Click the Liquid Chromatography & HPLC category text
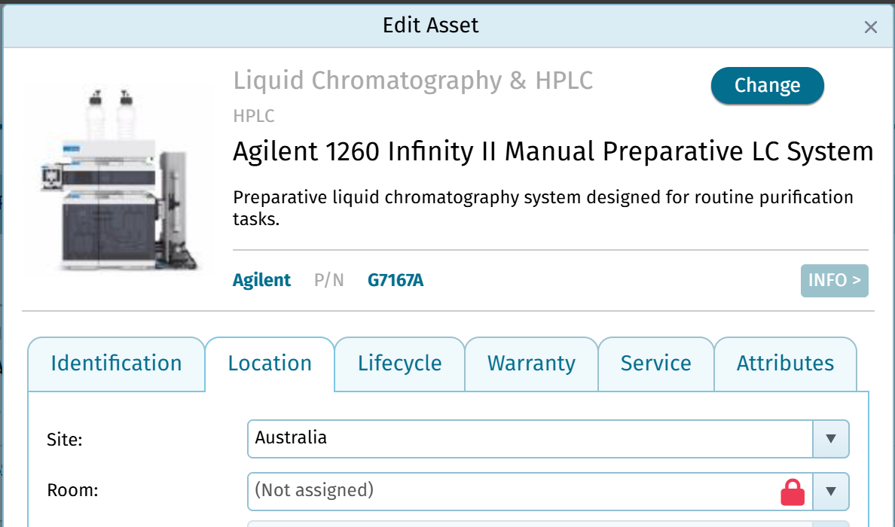Image resolution: width=895 pixels, height=527 pixels. click(x=413, y=81)
